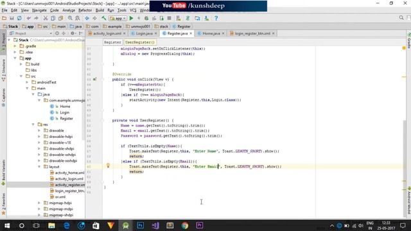Screen dimensions: 411x231
Task: Open Chrome from the taskbar
Action: [185, 225]
